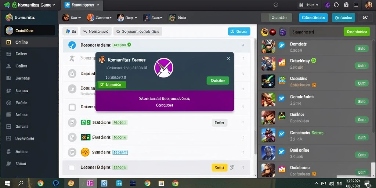Click the green button inside the Komunitas Games popup
The width and height of the screenshot is (376, 188).
click(x=218, y=80)
